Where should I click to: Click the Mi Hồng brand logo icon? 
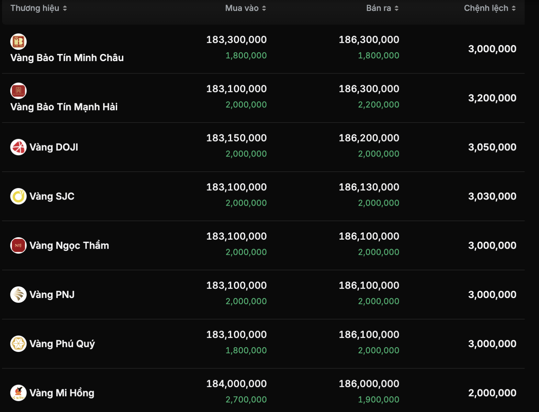pyautogui.click(x=19, y=393)
